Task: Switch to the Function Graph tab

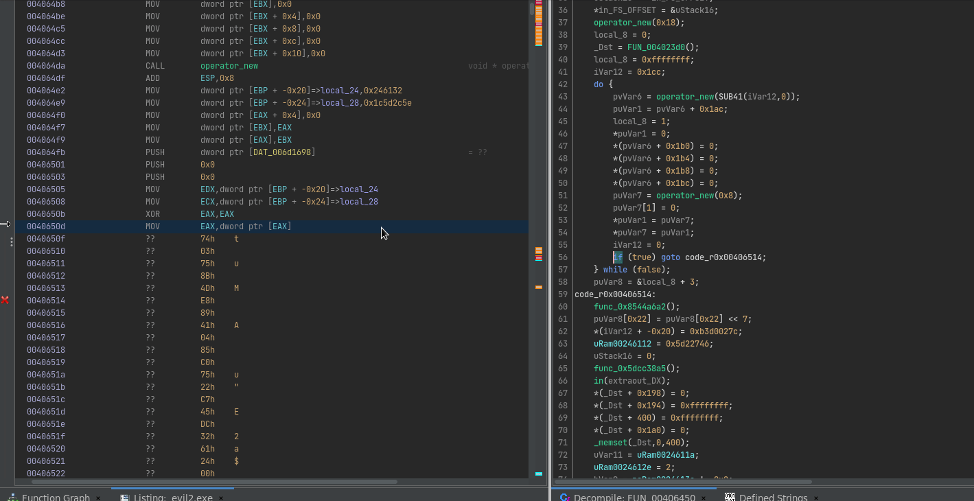Action: 56,497
